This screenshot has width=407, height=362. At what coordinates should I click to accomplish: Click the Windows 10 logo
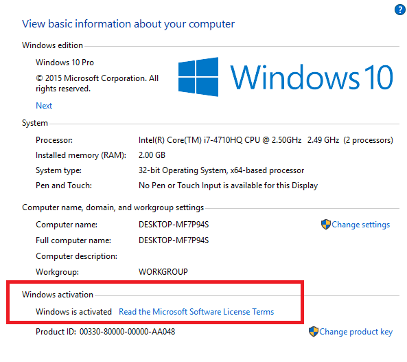pos(286,77)
